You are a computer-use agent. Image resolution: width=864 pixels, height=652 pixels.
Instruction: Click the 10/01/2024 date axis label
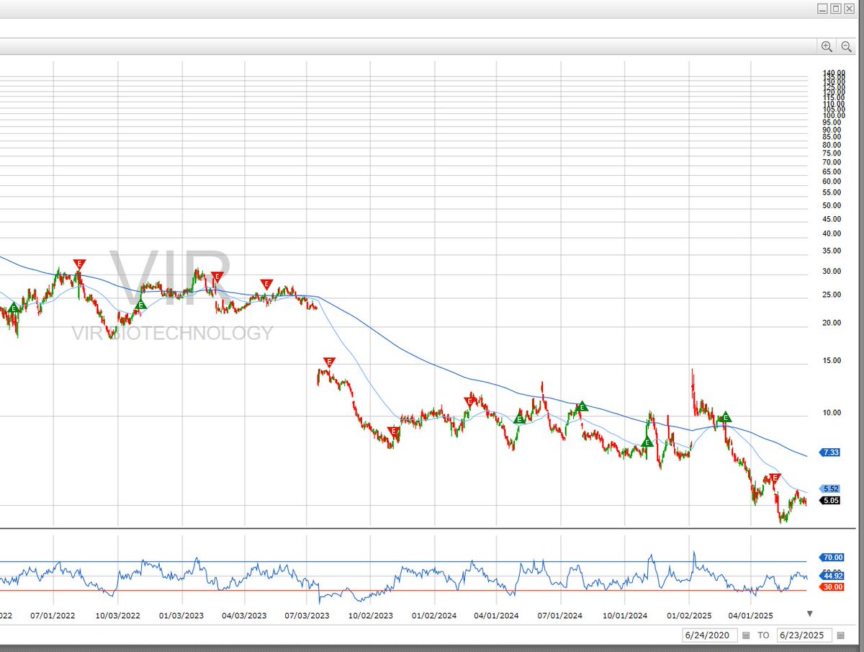[x=624, y=616]
